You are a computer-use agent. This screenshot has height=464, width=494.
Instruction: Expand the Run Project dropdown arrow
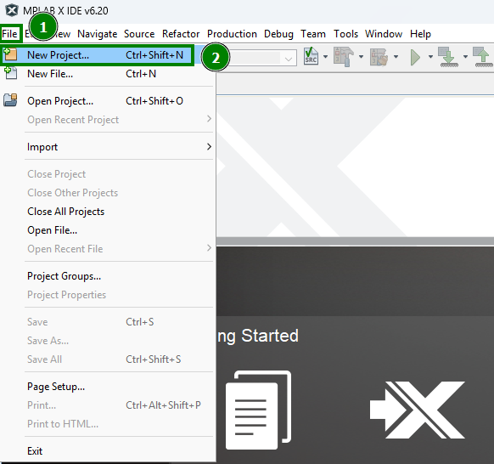pyautogui.click(x=430, y=57)
